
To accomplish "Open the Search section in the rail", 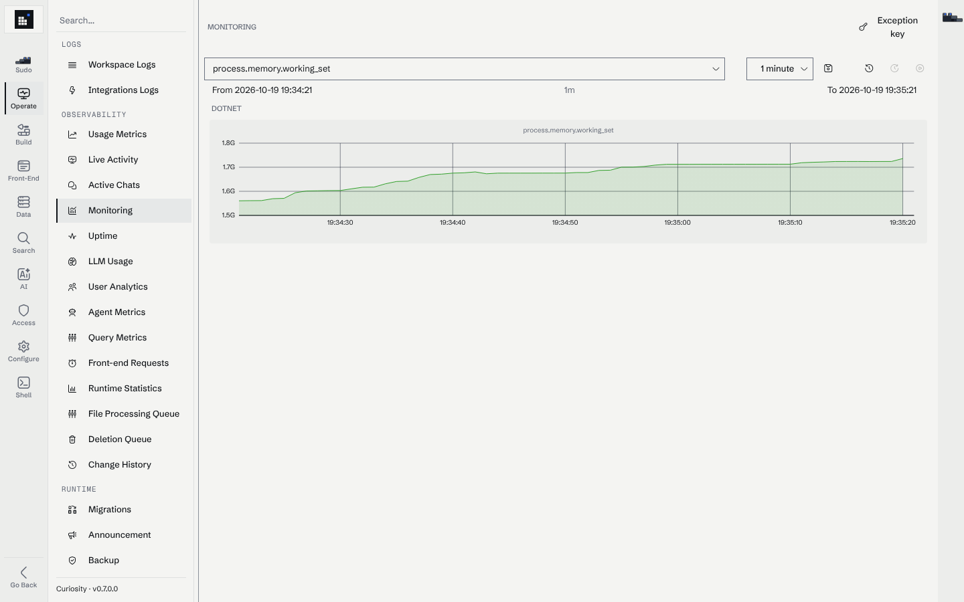I will (23, 243).
